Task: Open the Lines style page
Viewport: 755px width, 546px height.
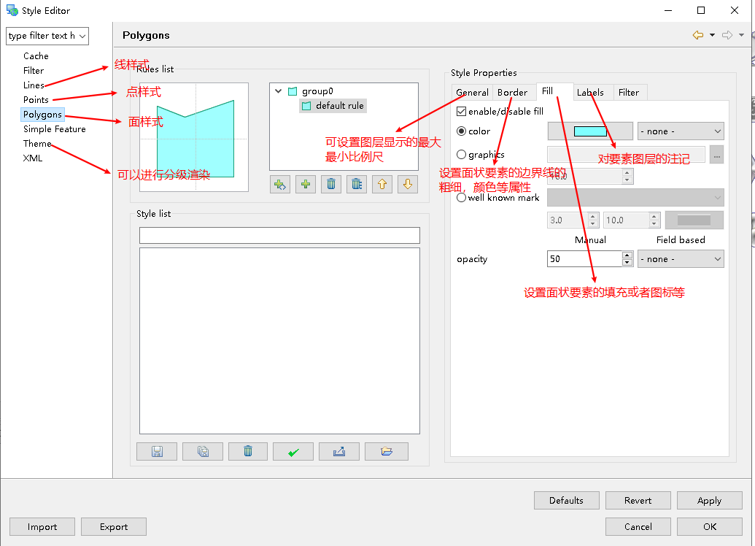Action: tap(34, 85)
